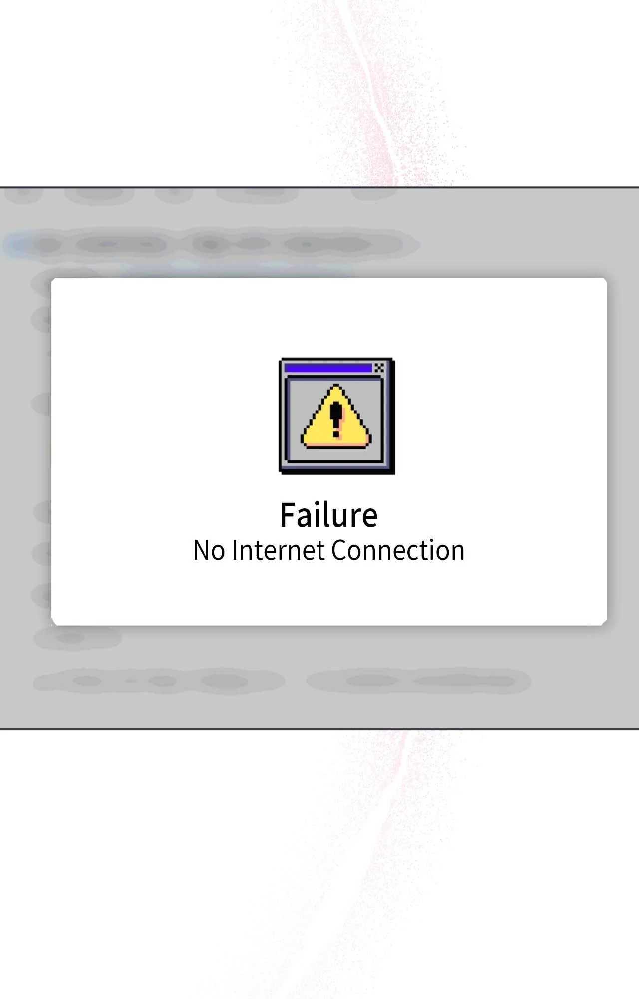
Task: Click the blurred highlighted line above dialog
Action: [212, 245]
